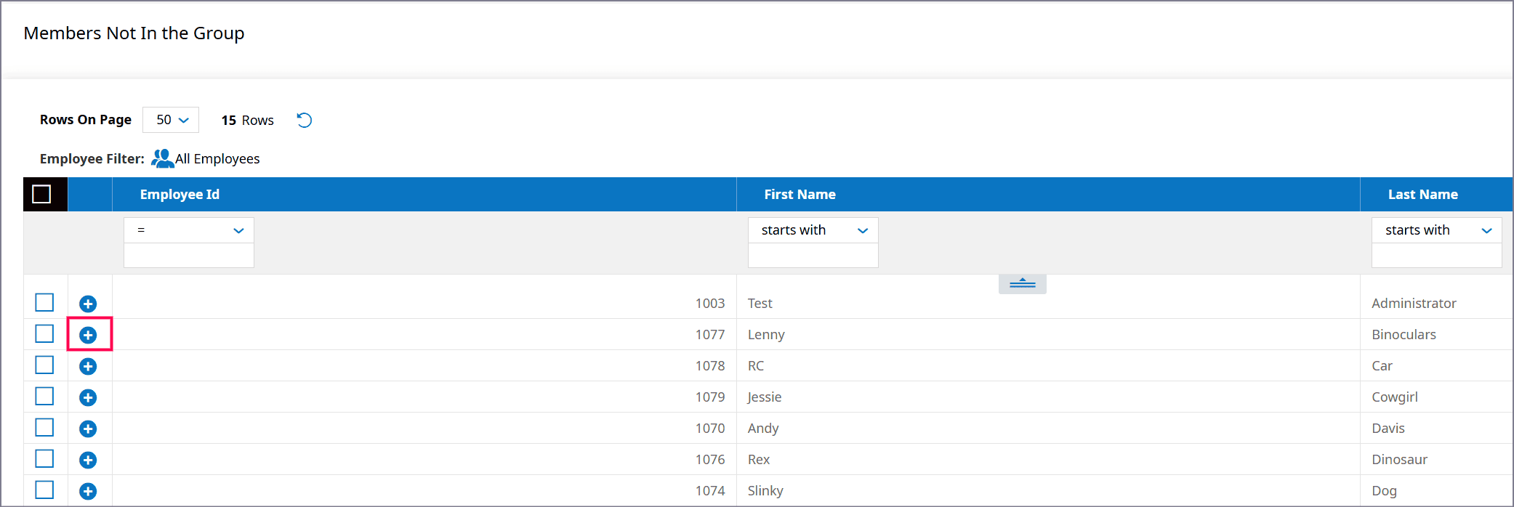
Task: Sort by First Name column header
Action: [x=800, y=195]
